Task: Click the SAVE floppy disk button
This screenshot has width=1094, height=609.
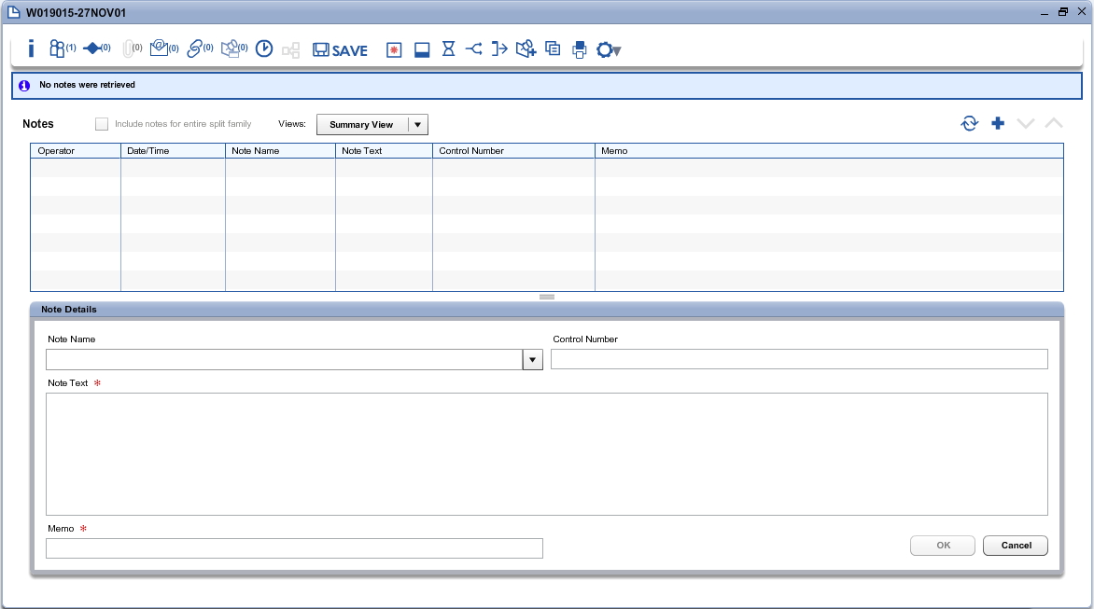Action: pos(340,50)
